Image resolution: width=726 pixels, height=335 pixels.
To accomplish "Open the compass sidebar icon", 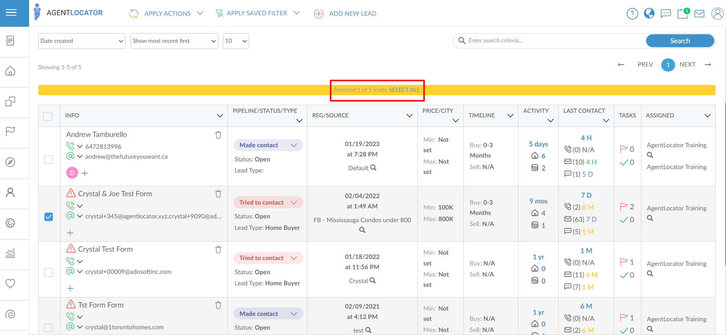I will 11,162.
